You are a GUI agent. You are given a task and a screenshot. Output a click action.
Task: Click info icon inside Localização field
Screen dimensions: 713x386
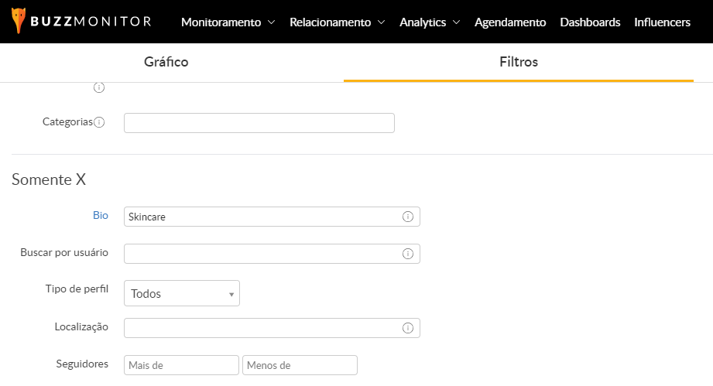408,328
